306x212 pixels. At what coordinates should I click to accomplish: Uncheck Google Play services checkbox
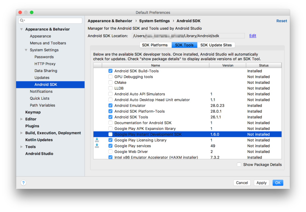point(111,146)
